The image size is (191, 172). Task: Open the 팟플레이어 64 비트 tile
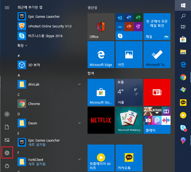tap(101, 158)
